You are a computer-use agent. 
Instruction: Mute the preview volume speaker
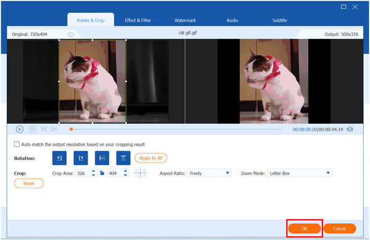(x=350, y=129)
